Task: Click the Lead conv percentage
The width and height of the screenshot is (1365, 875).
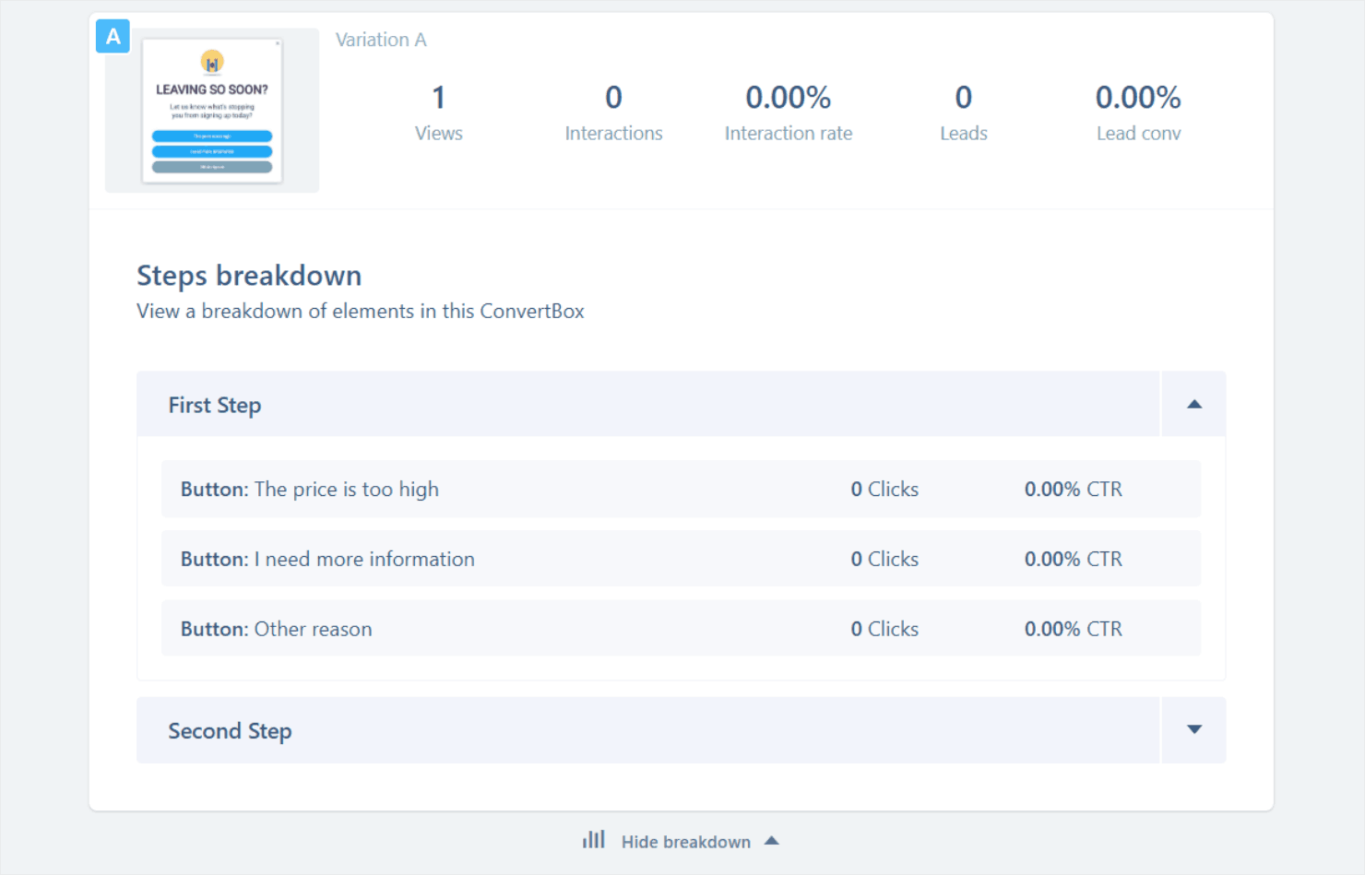Action: click(1137, 98)
